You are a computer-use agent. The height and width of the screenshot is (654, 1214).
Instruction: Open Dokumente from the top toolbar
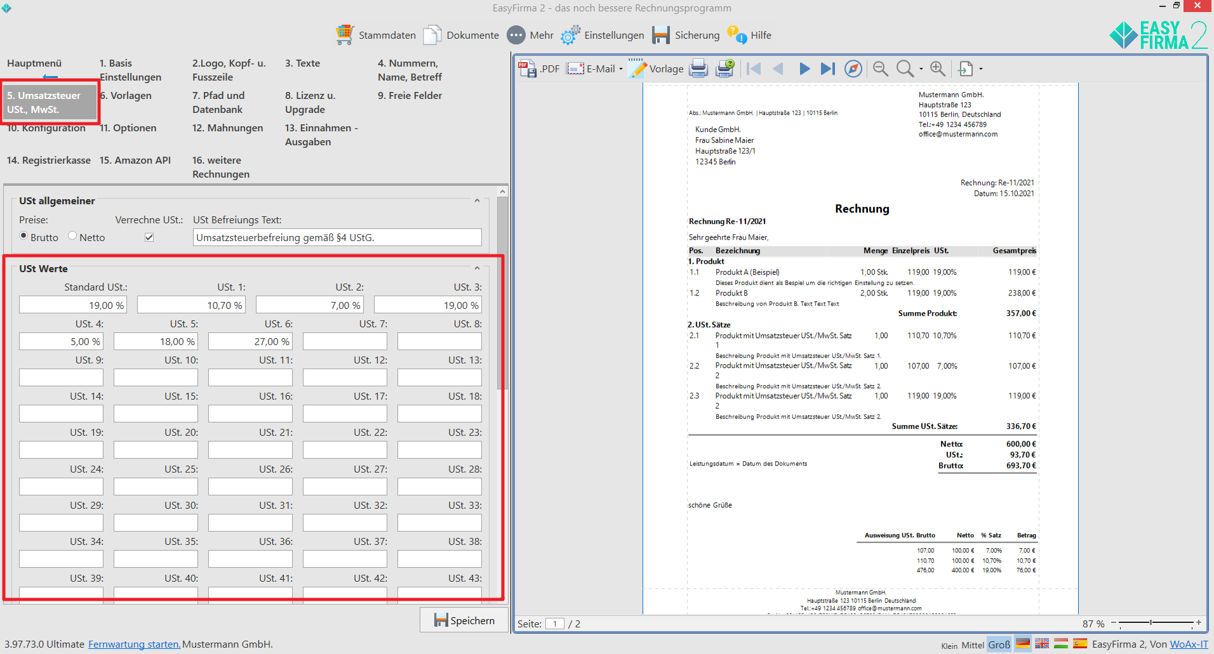462,35
